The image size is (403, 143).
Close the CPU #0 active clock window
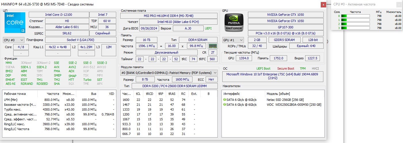[399, 5]
